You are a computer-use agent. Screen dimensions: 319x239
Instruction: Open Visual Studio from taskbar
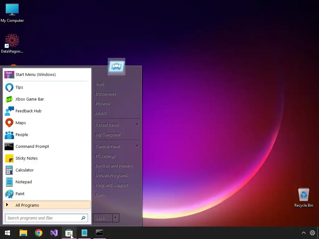point(54,233)
